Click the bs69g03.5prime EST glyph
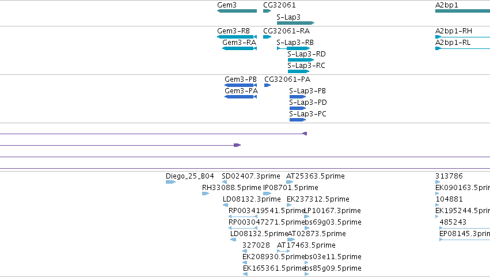 [307, 228]
